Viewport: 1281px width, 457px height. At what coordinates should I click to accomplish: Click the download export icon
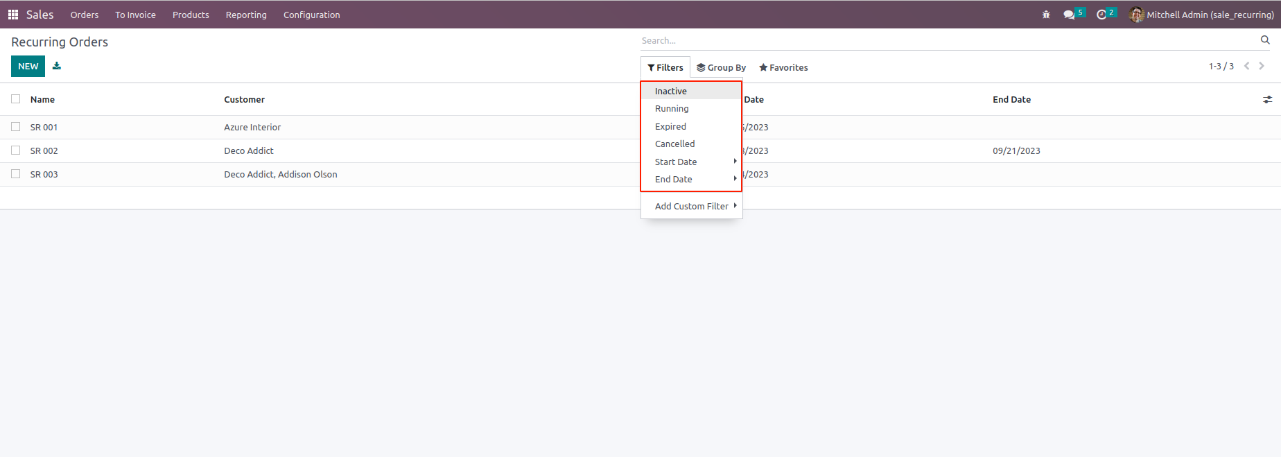[57, 66]
